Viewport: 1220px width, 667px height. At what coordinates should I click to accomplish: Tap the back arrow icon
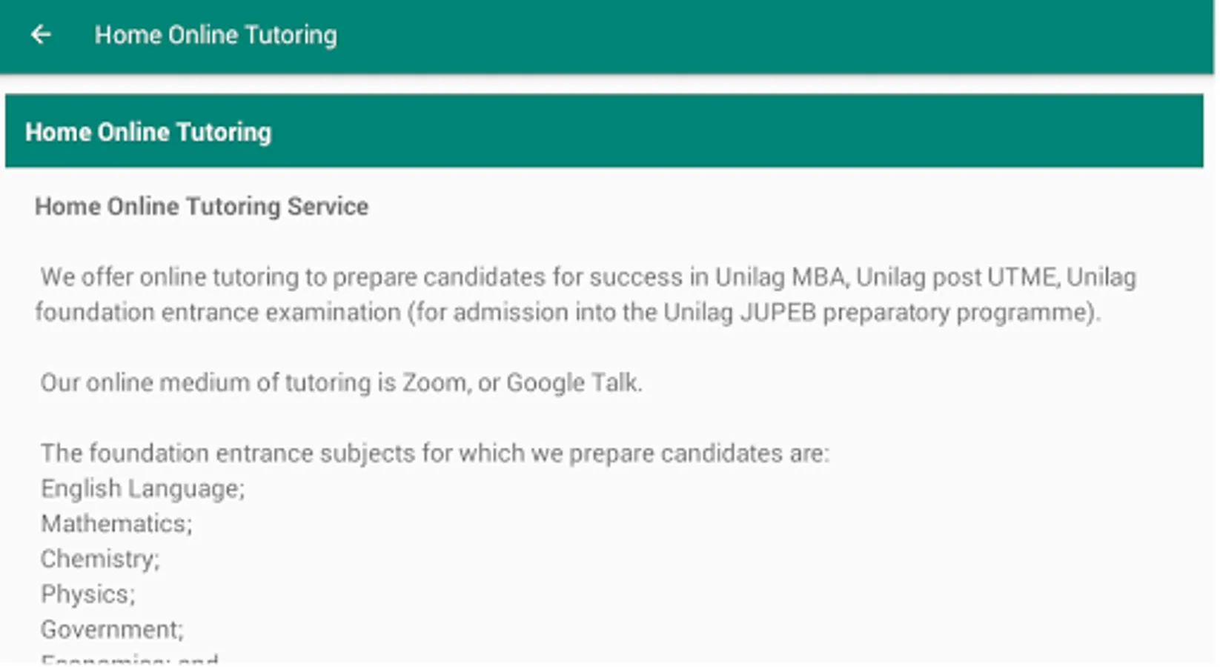41,35
